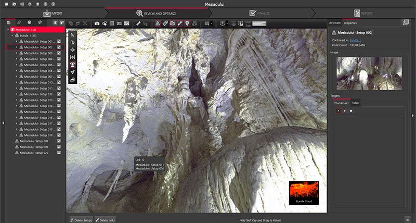The height and width of the screenshot is (223, 416).
Task: Select the arrow pointer tool in viewer
Action: coord(73,35)
